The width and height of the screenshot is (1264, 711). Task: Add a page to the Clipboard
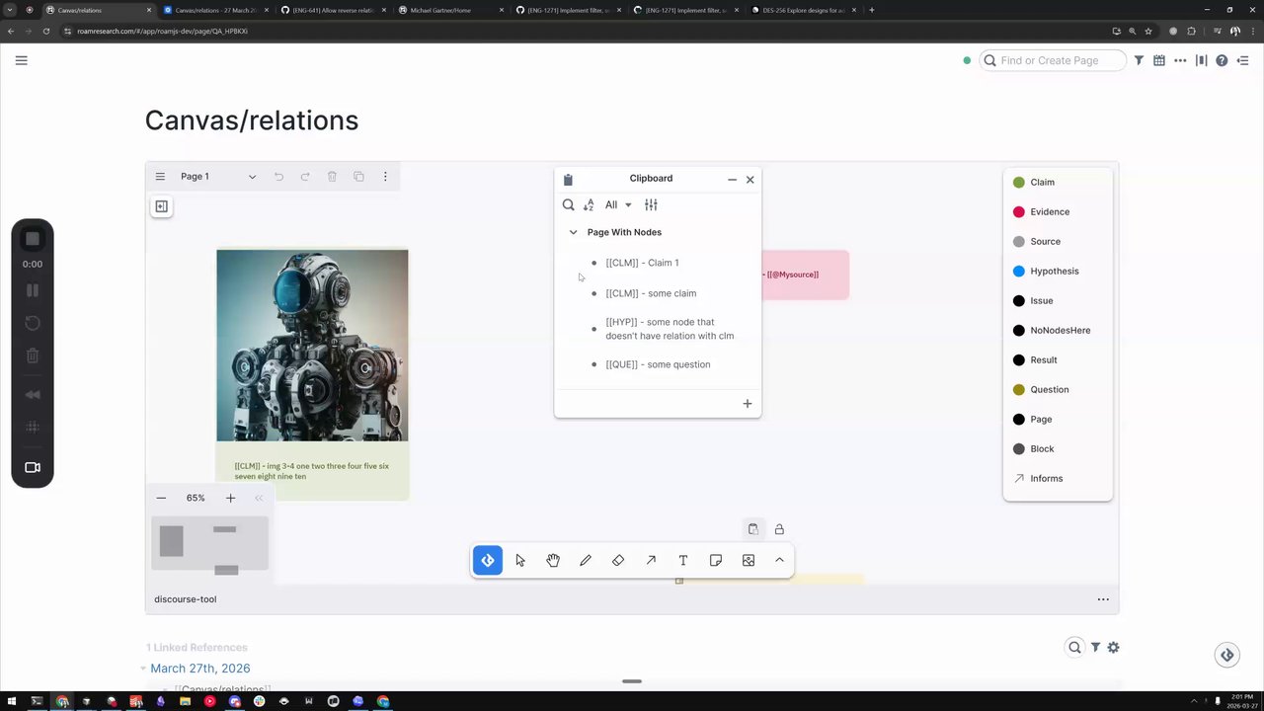pyautogui.click(x=748, y=403)
